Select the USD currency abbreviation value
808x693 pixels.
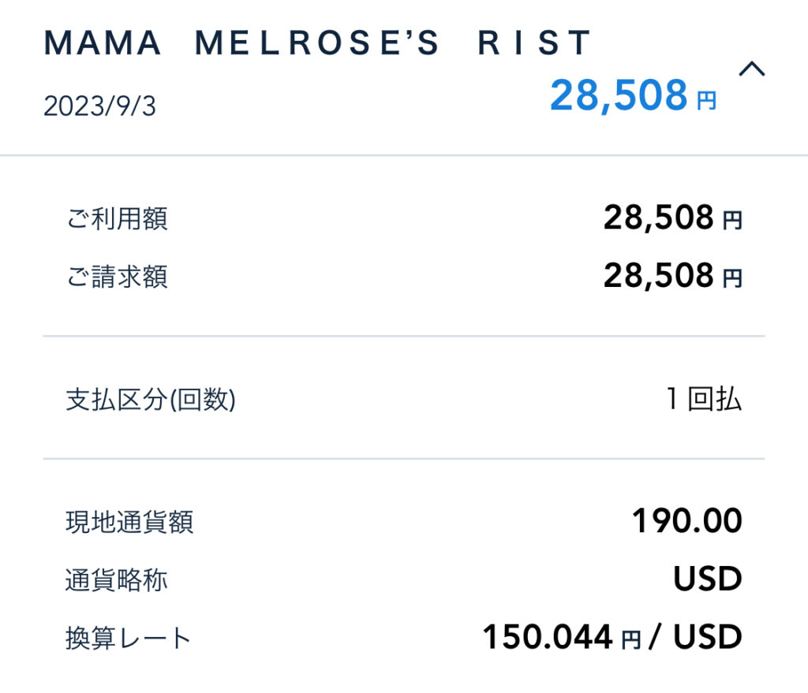pos(707,579)
